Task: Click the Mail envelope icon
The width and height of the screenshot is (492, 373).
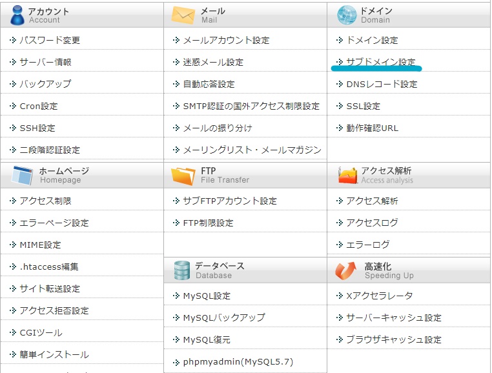Action: pos(183,15)
